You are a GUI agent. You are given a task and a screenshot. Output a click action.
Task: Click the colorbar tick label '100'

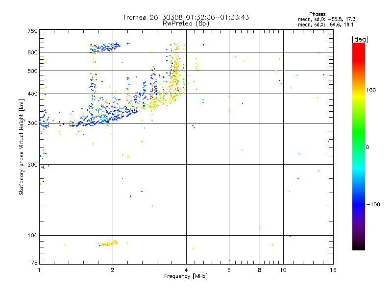click(371, 90)
